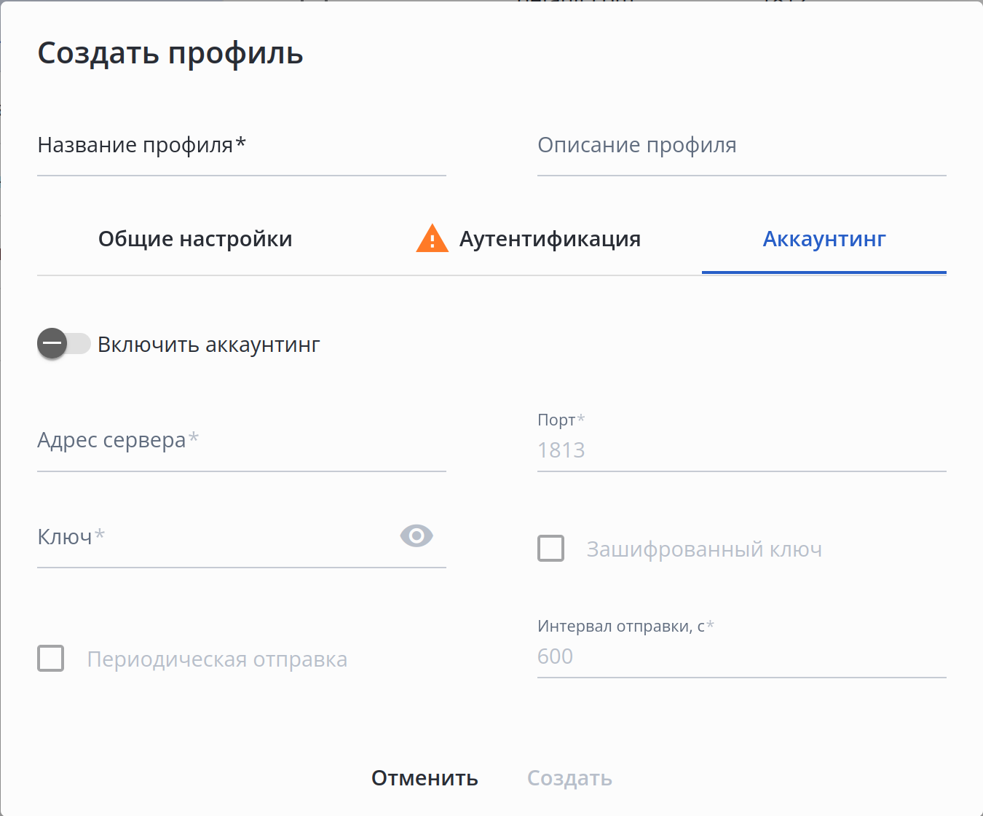Show the key with the eye icon

(x=417, y=536)
